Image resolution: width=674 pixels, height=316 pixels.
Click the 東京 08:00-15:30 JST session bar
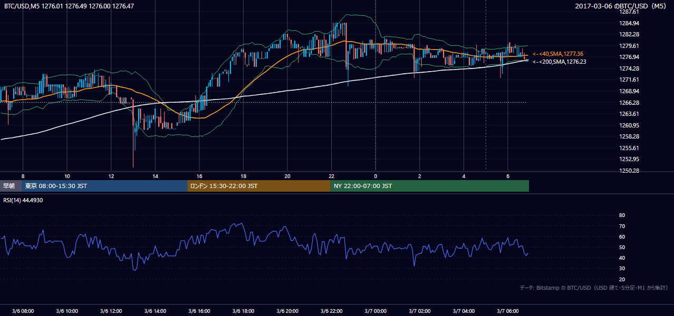point(104,186)
